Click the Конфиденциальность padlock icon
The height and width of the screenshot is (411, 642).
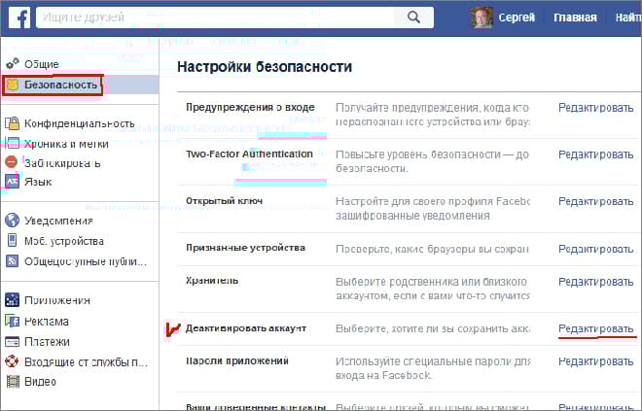coord(13,123)
